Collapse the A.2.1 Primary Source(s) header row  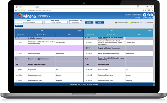point(16,64)
